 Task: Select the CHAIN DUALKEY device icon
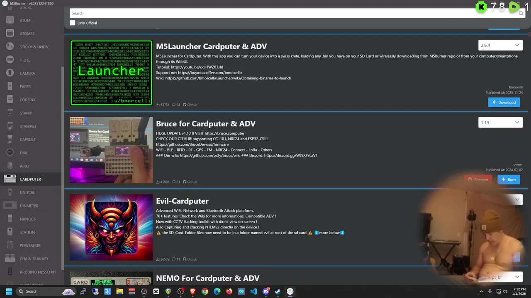coord(10,259)
